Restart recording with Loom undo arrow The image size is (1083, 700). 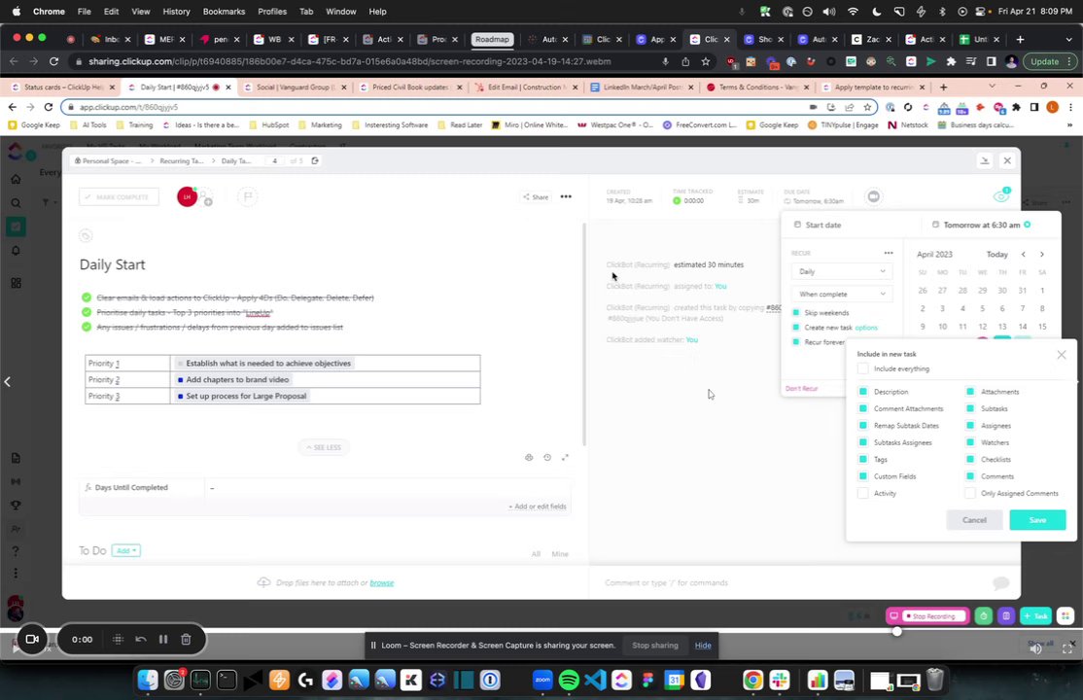pos(141,639)
